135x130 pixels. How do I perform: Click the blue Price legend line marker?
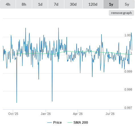[50, 123]
